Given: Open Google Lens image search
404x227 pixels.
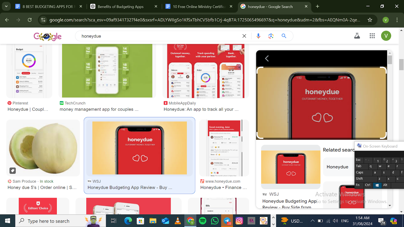Looking at the screenshot, I should (271, 36).
